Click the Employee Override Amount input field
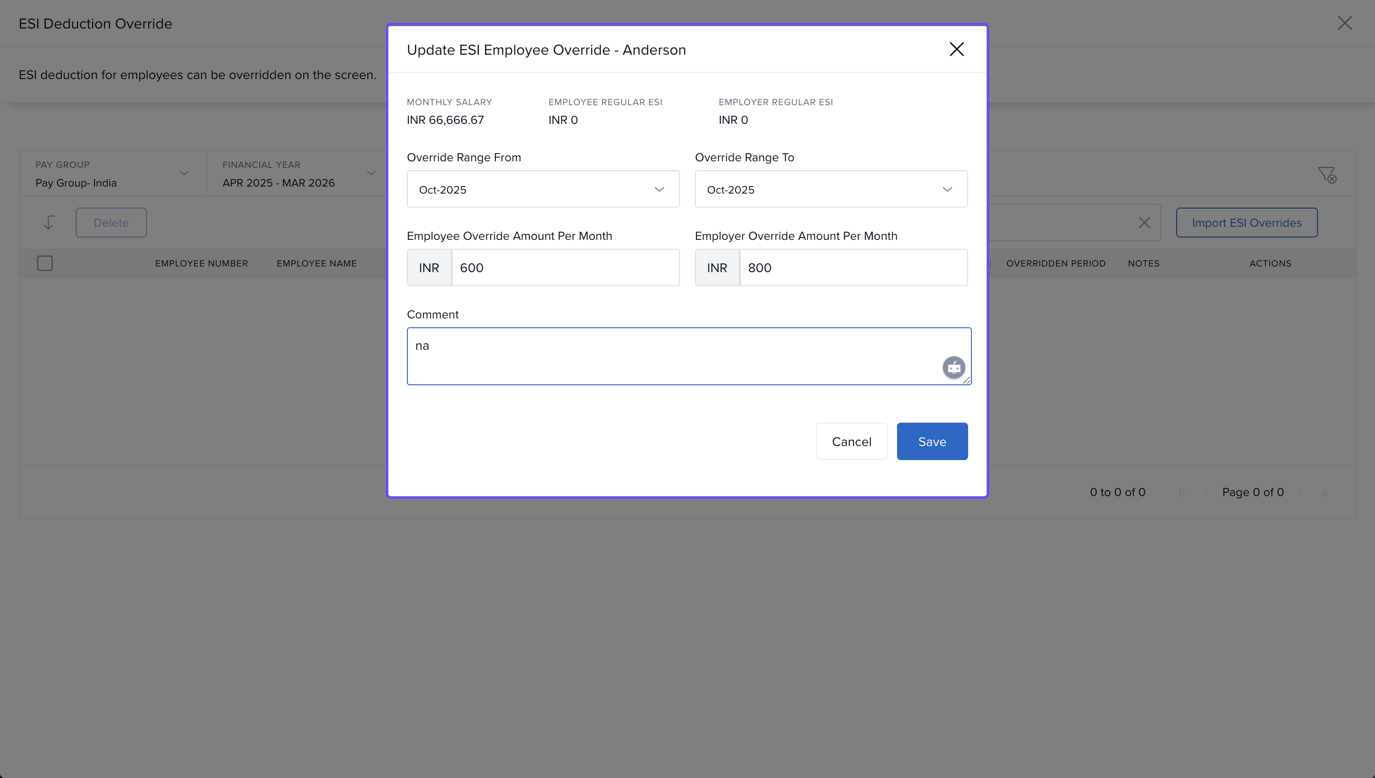The height and width of the screenshot is (778, 1375). 565,267
